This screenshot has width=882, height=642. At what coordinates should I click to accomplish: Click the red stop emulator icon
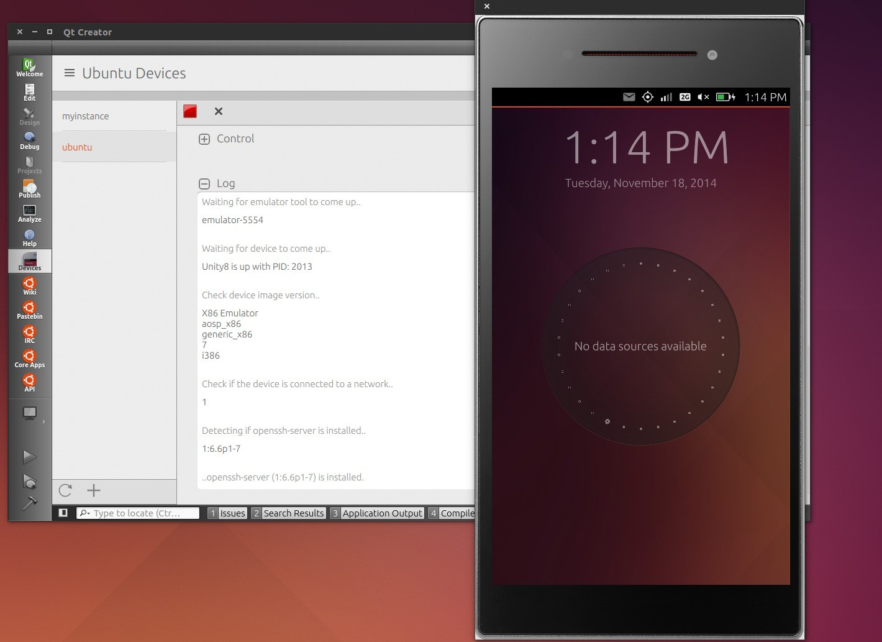190,111
